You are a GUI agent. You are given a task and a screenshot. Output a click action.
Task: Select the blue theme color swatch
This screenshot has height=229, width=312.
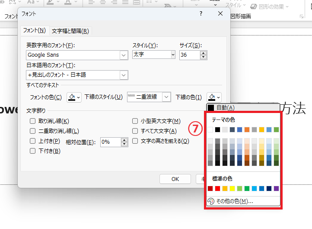pos(239,130)
